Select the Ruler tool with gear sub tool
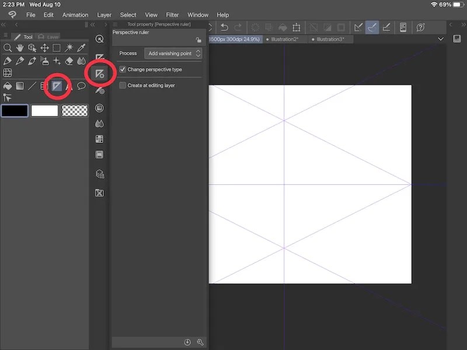This screenshot has height=350, width=467. point(99,75)
